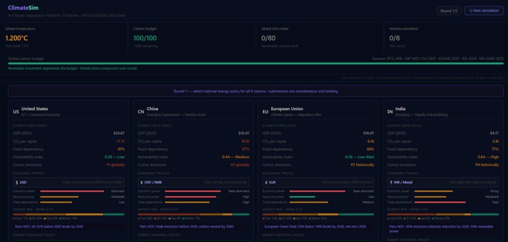Click the 'Renewable investment regenerates the budget' note
The image size is (508, 242).
tap(72, 68)
